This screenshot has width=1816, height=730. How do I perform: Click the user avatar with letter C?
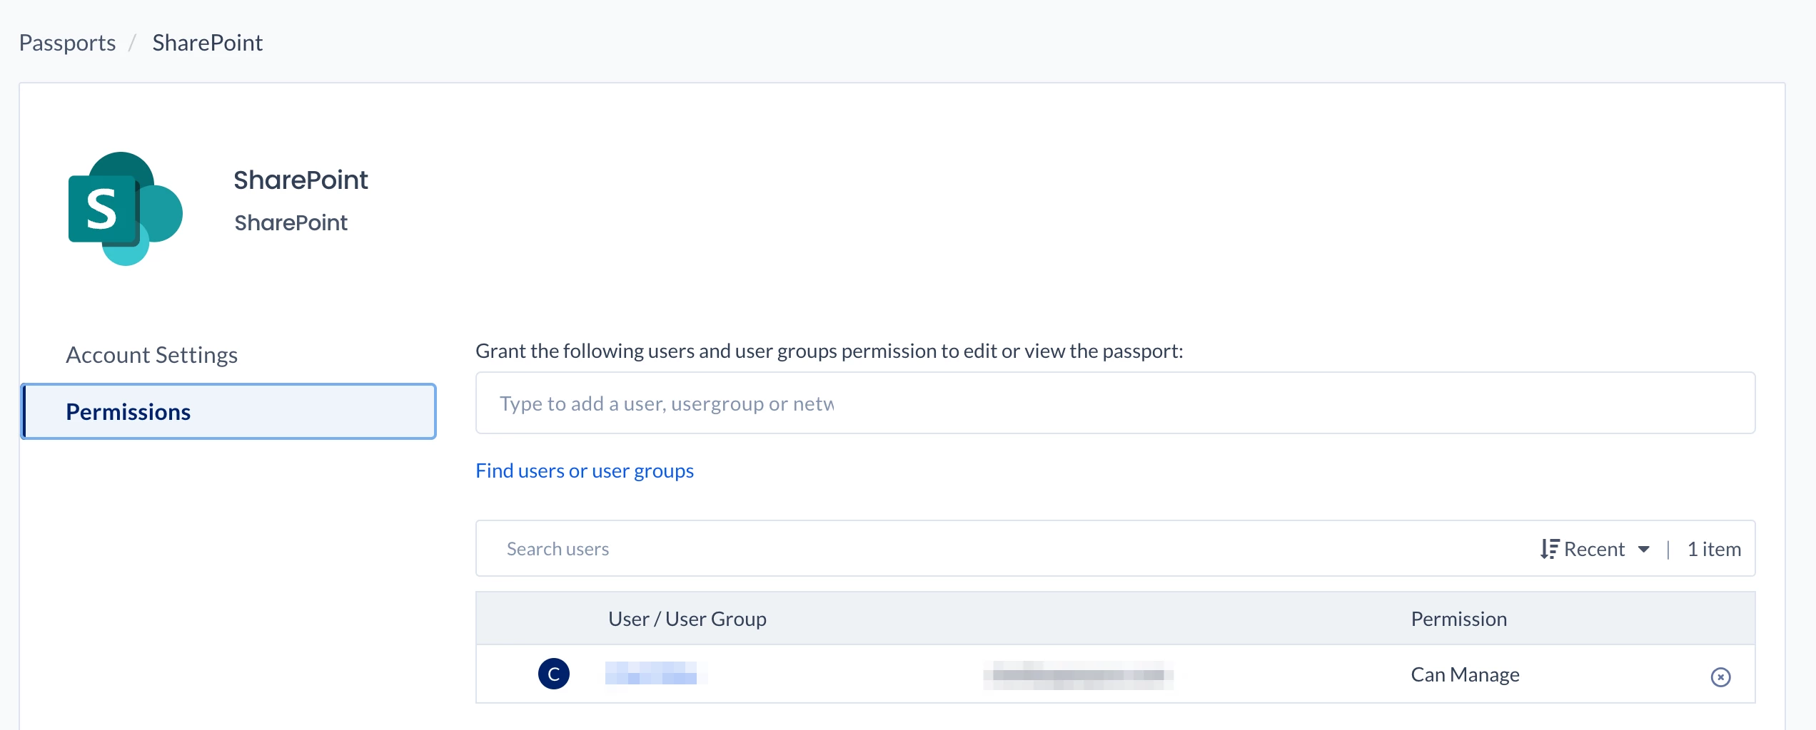(x=553, y=674)
